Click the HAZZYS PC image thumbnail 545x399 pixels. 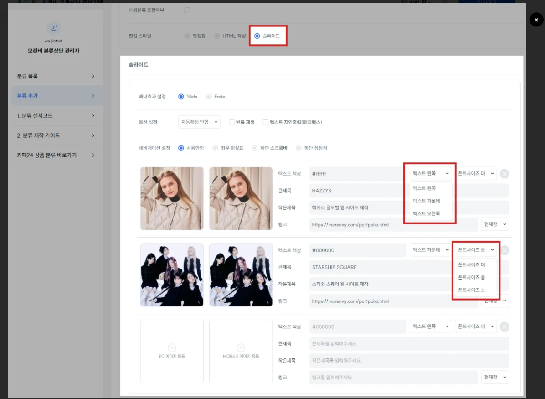tap(172, 198)
